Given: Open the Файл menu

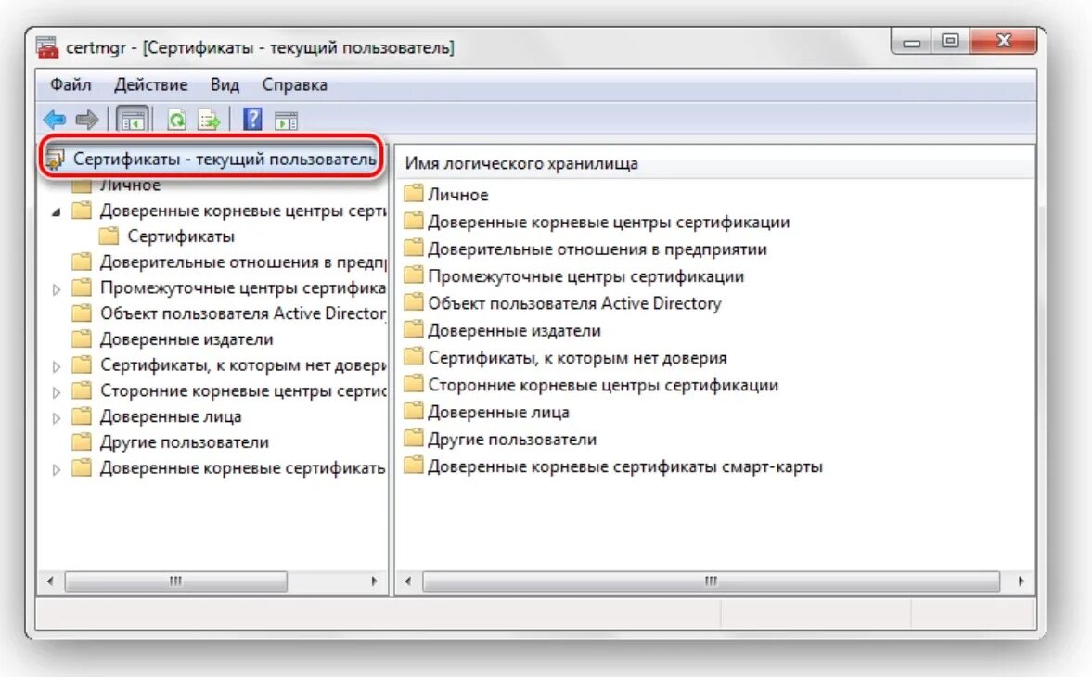Looking at the screenshot, I should [x=71, y=85].
